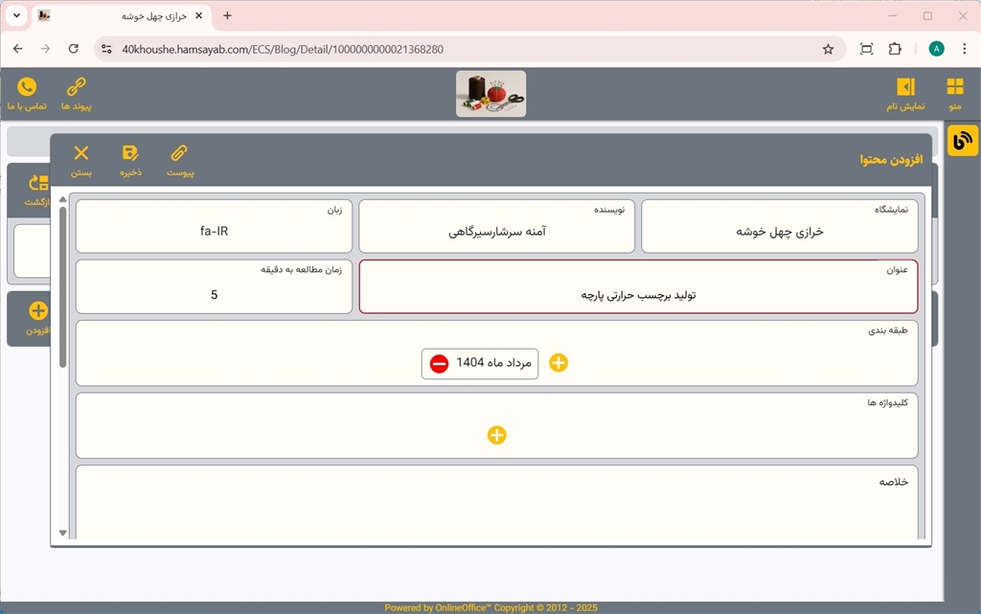Click the Attach paperclip icon

(180, 153)
